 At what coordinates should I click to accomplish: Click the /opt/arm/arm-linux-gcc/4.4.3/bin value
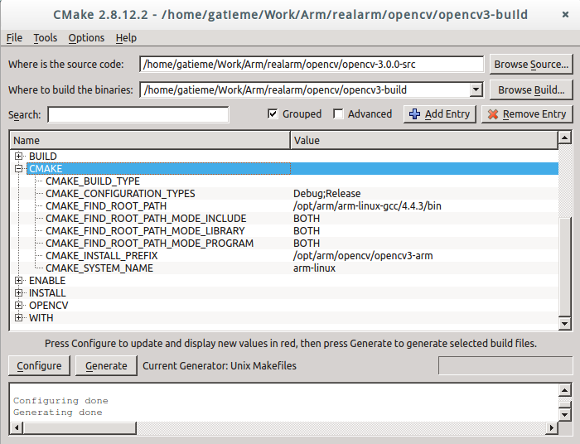[x=367, y=206]
